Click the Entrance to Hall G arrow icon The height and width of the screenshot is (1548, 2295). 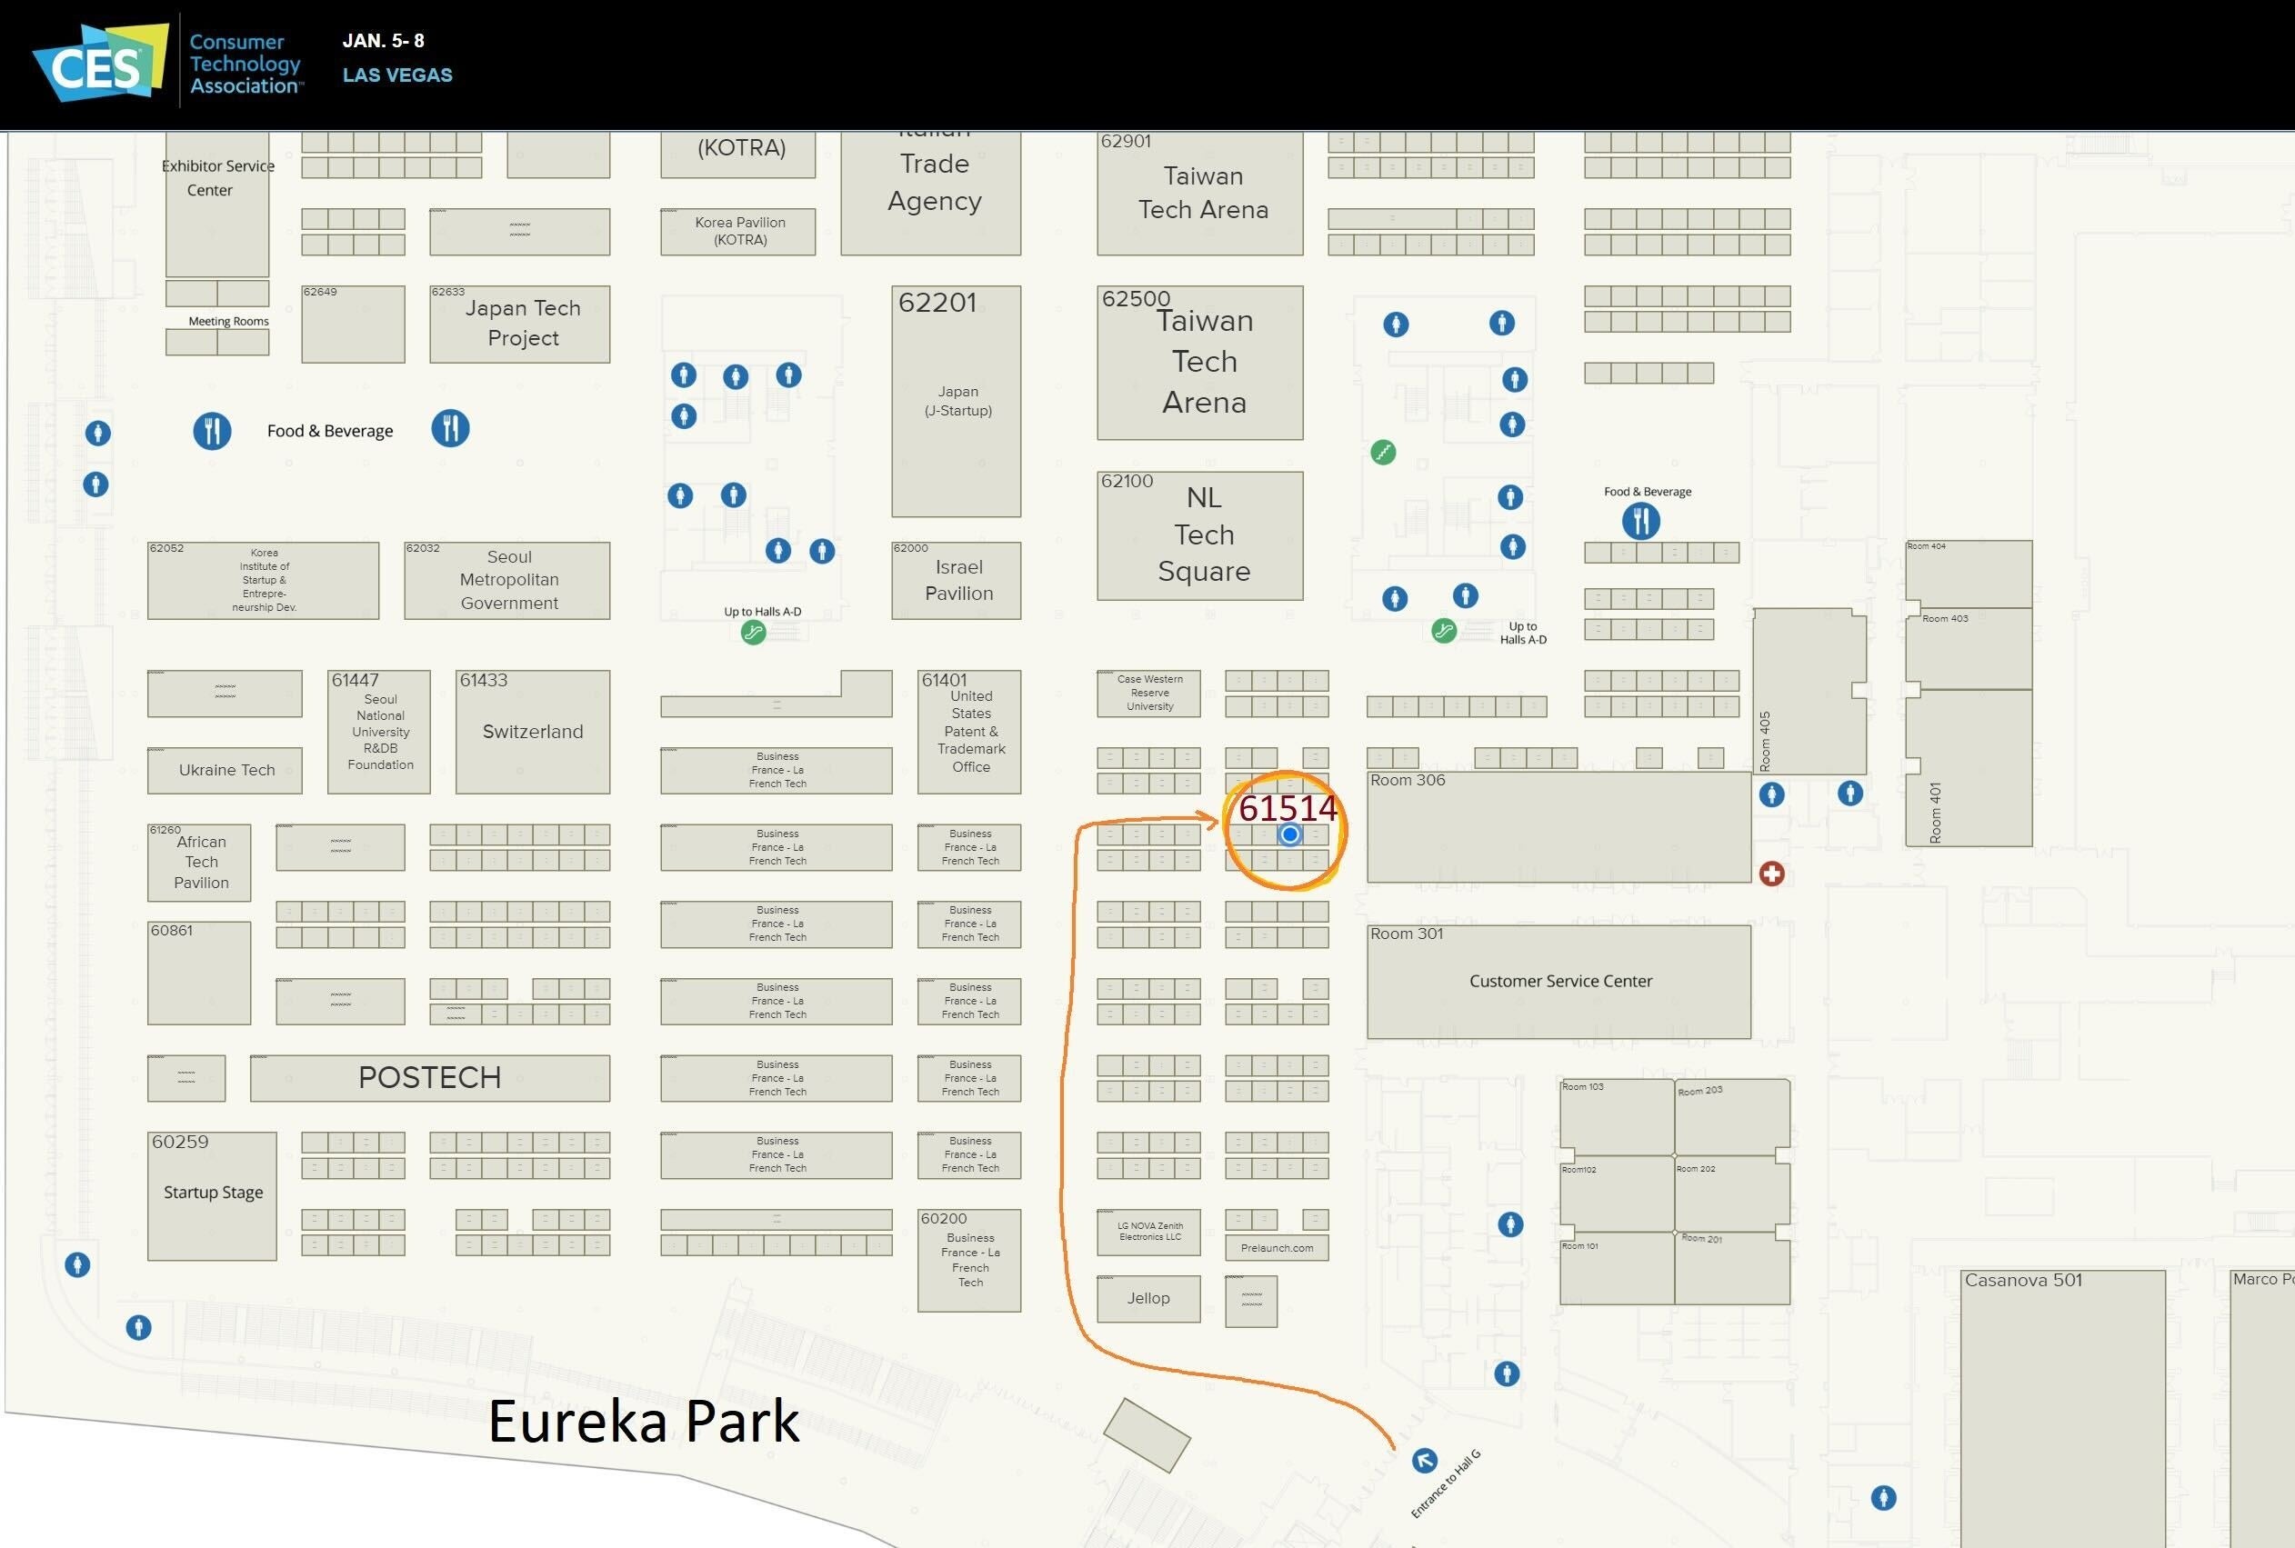pyautogui.click(x=1424, y=1460)
